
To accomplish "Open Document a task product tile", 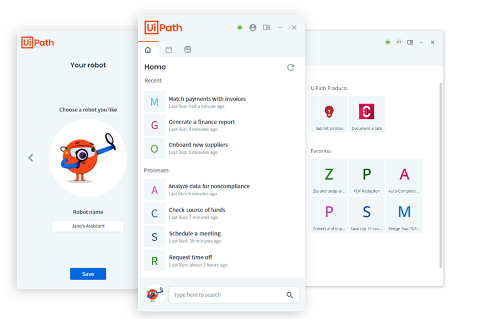I will click(367, 114).
